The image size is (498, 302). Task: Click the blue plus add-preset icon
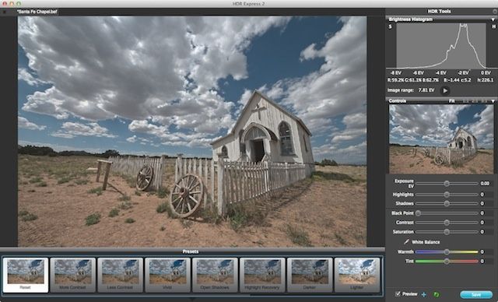pyautogui.click(x=423, y=294)
